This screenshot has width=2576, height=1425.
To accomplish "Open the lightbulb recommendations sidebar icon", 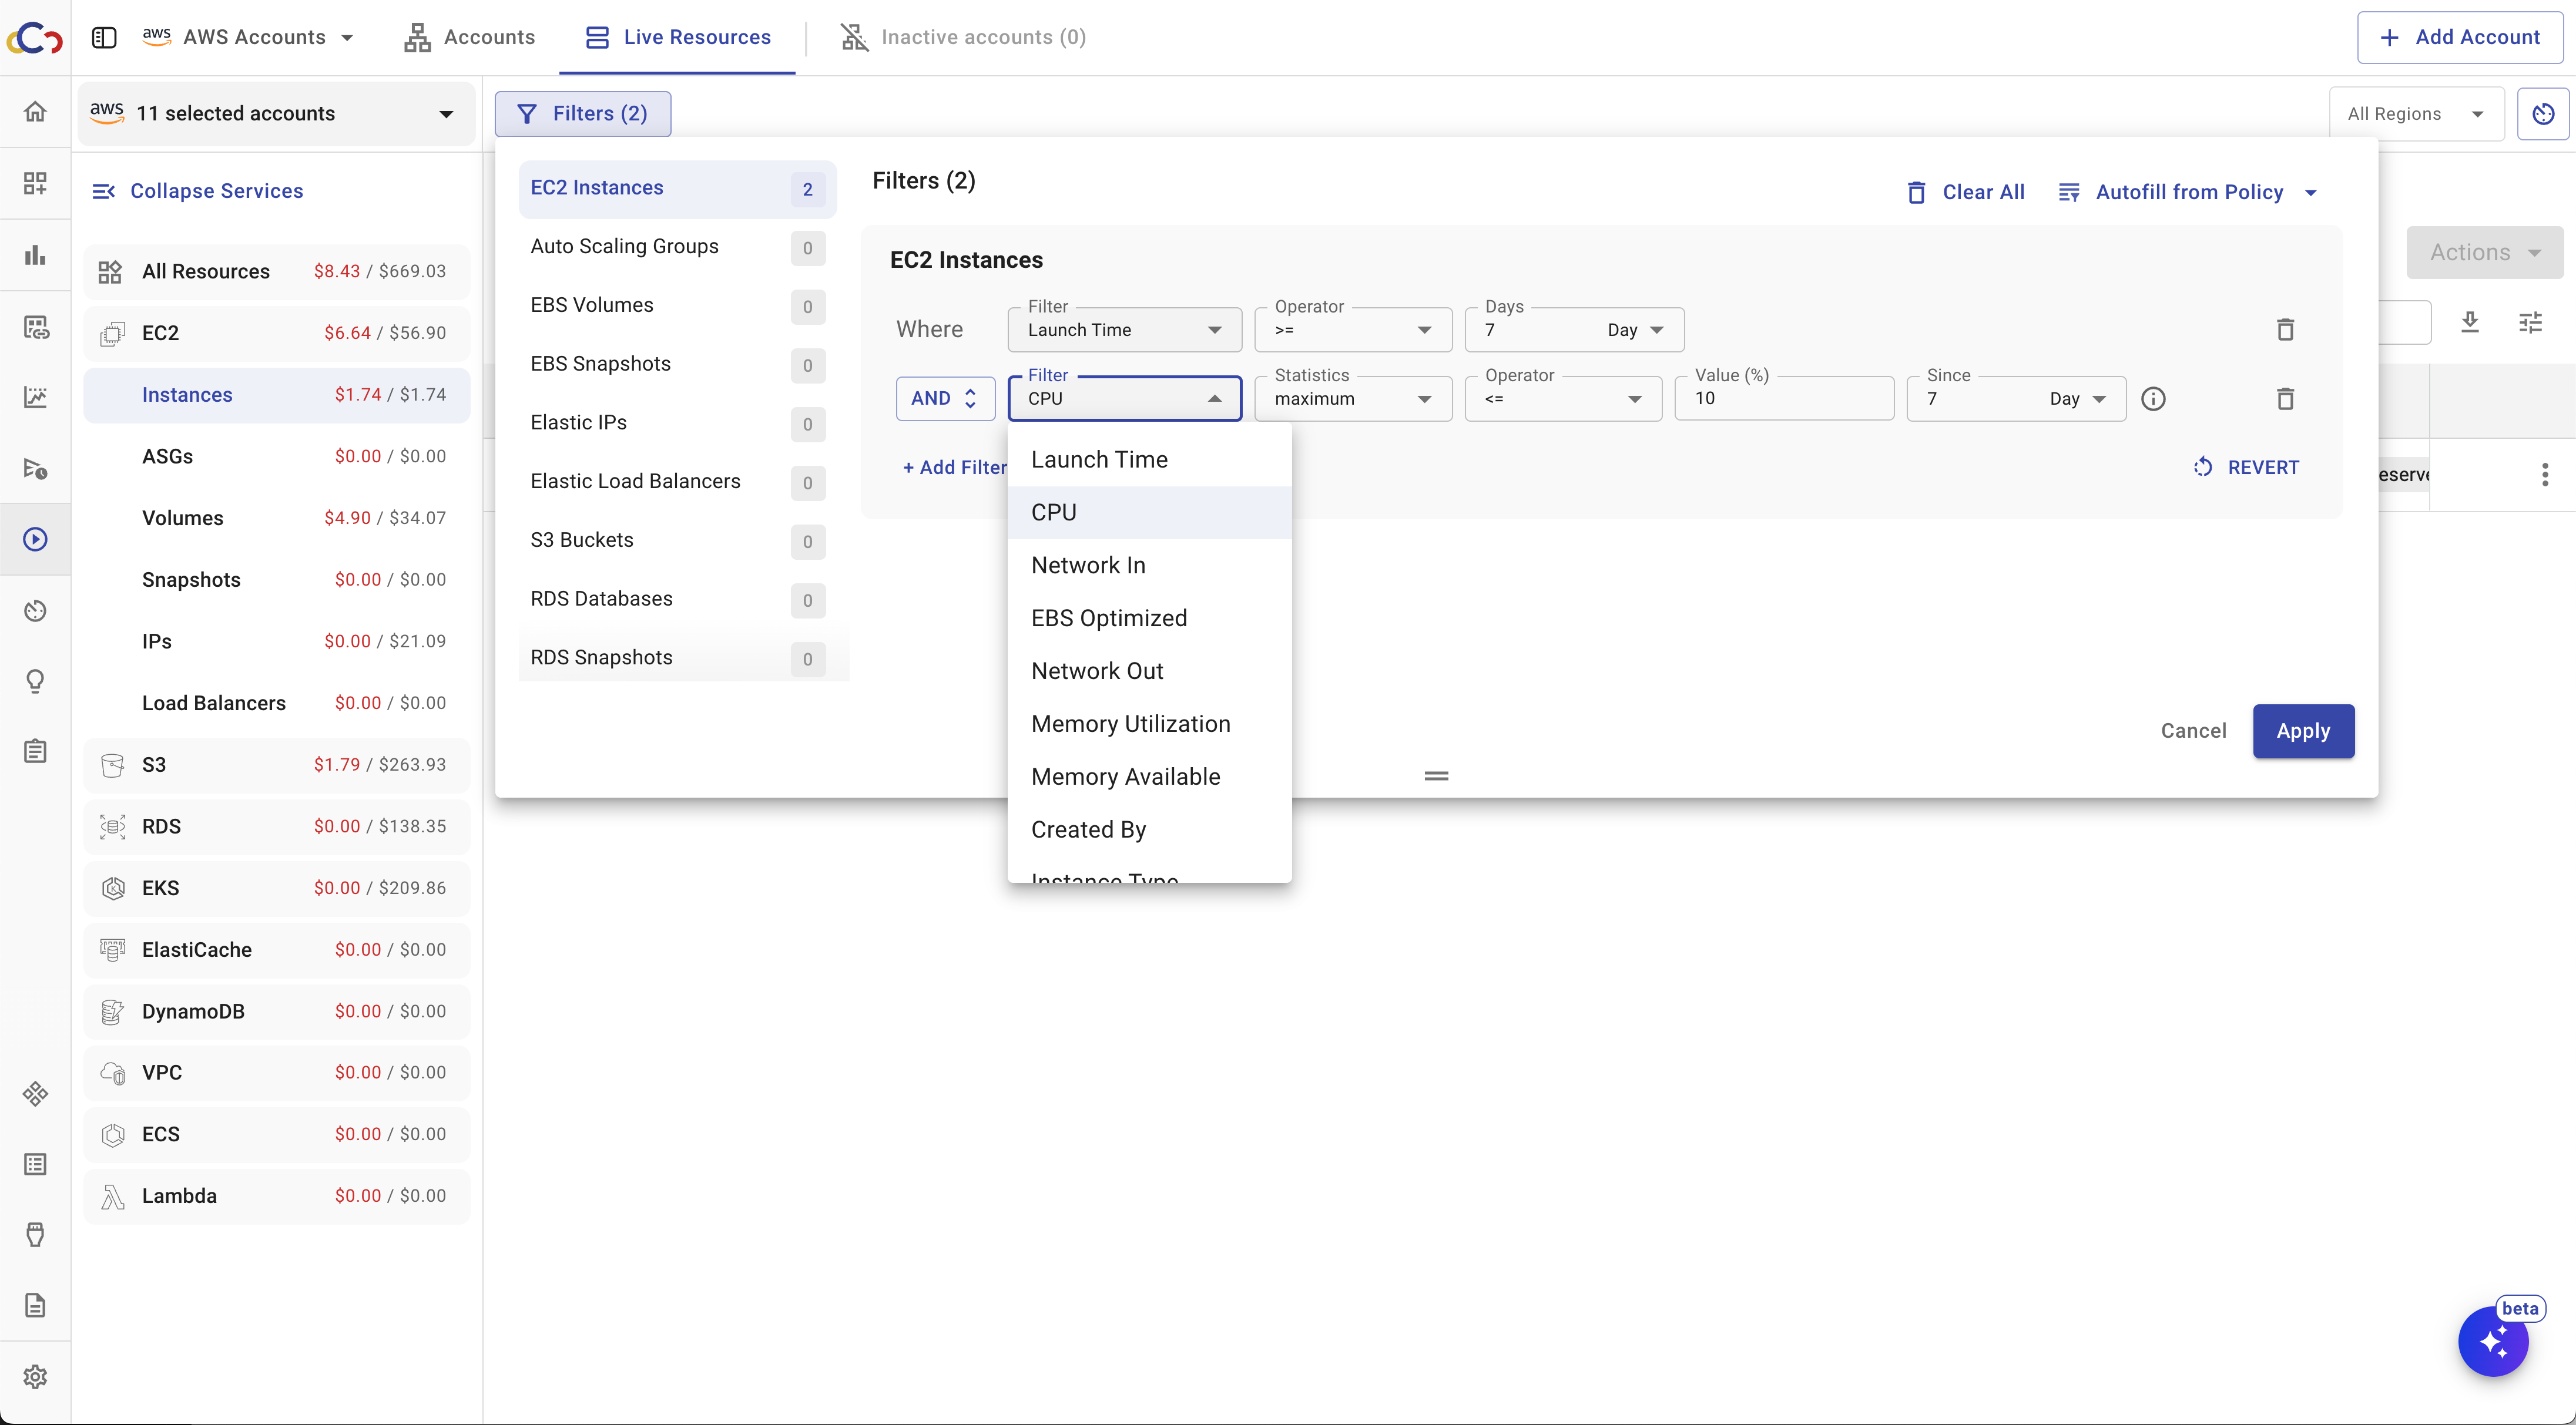I will click(x=35, y=681).
